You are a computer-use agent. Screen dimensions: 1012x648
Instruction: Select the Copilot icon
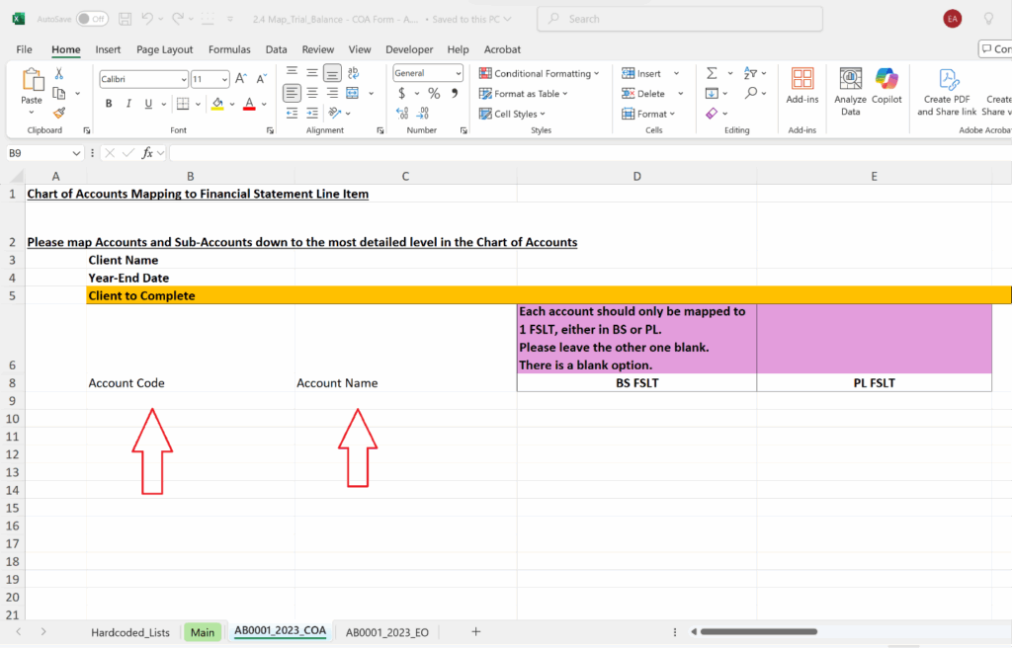pos(886,89)
